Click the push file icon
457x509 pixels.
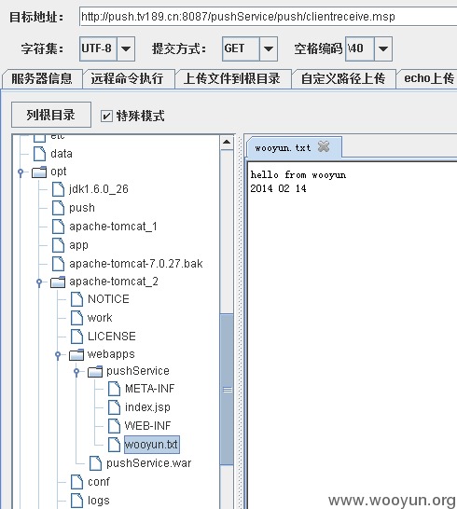[58, 208]
